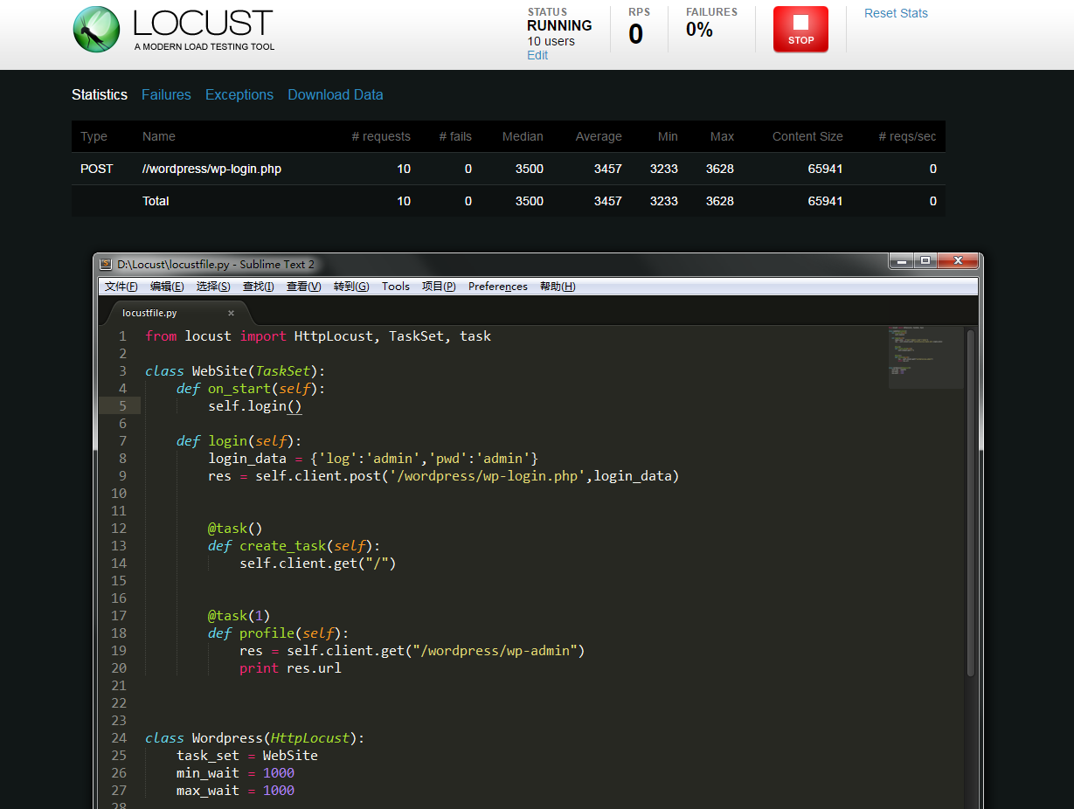
Task: Sort by the # requests column header
Action: point(381,136)
